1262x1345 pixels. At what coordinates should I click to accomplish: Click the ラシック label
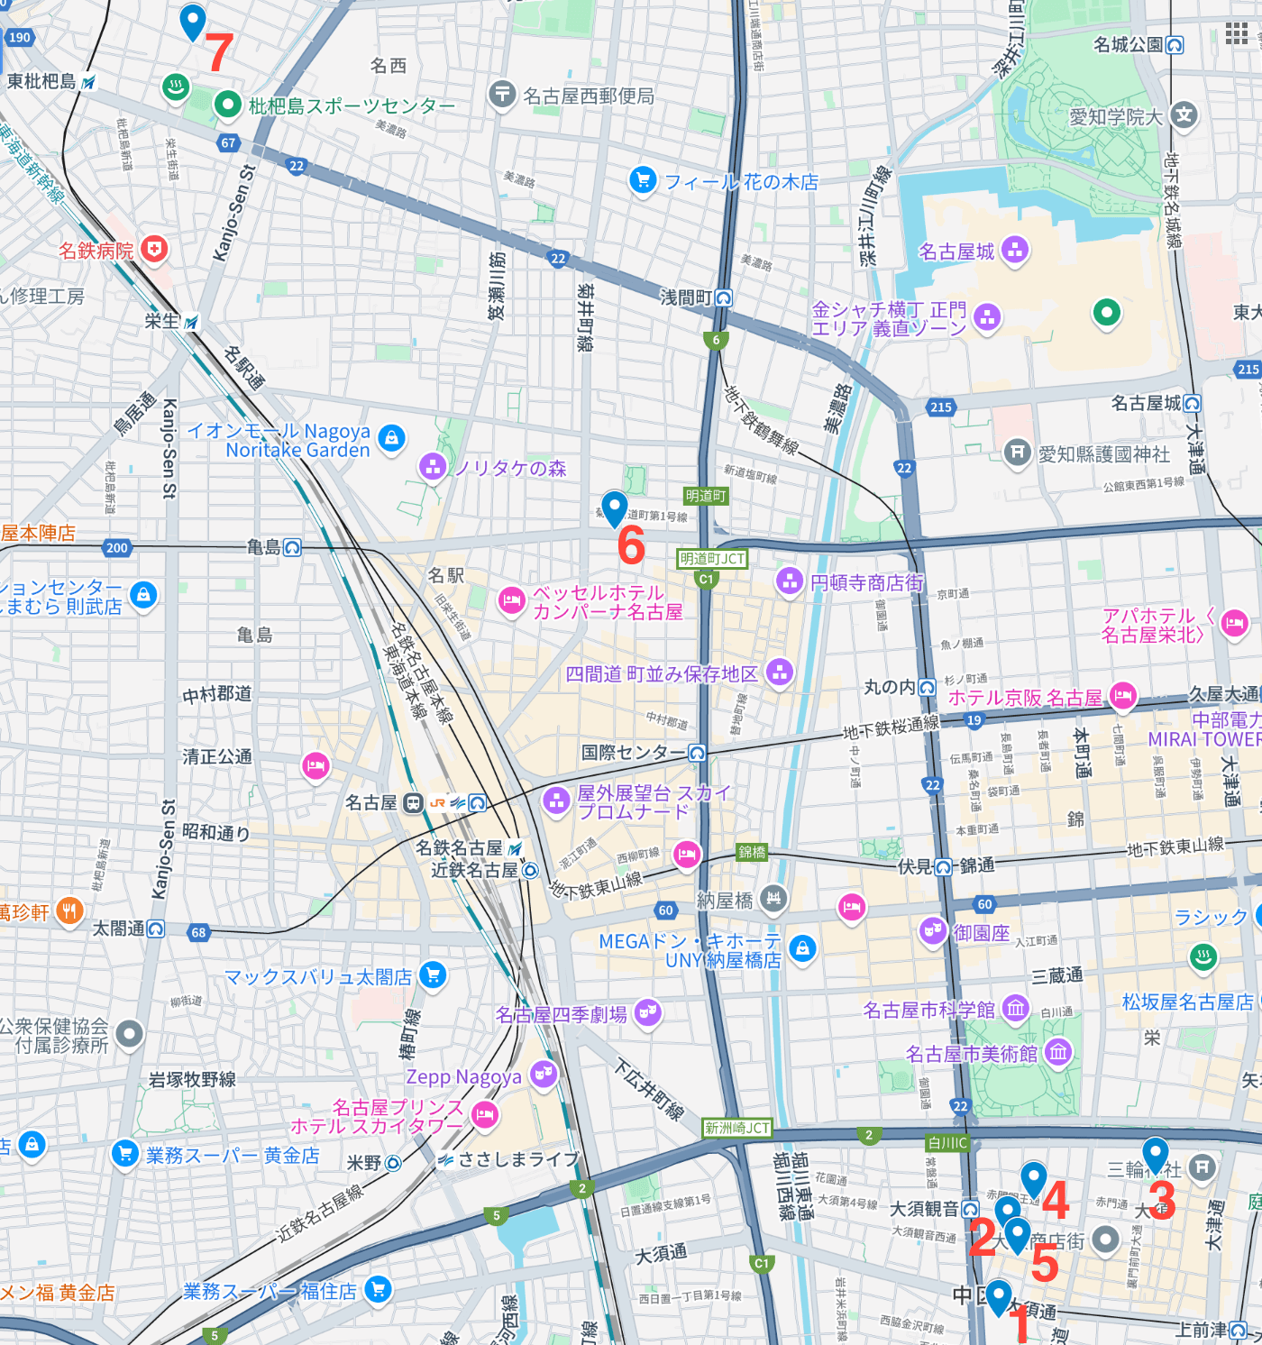click(1211, 917)
